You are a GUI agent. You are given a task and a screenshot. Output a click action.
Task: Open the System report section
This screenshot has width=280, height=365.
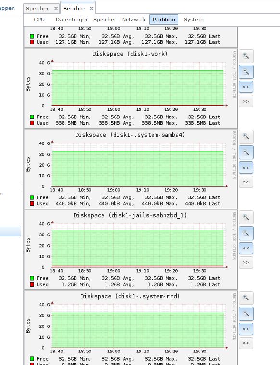pos(193,20)
